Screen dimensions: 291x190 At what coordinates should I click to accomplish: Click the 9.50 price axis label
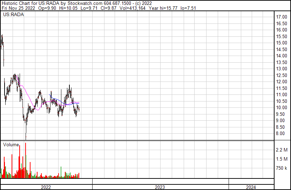pyautogui.click(x=280, y=114)
